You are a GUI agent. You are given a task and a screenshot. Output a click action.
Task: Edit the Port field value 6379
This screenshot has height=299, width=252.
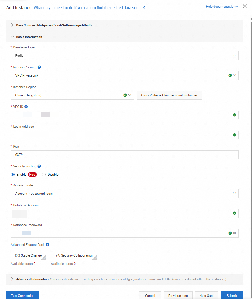(125, 155)
